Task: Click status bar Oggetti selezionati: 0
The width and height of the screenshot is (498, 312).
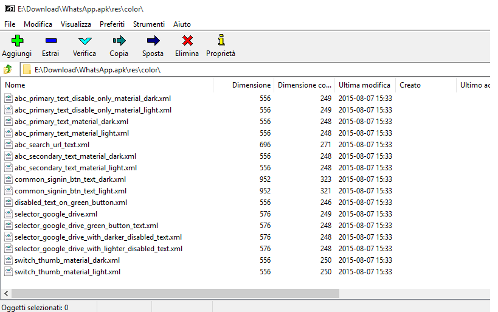Action: pyautogui.click(x=35, y=308)
